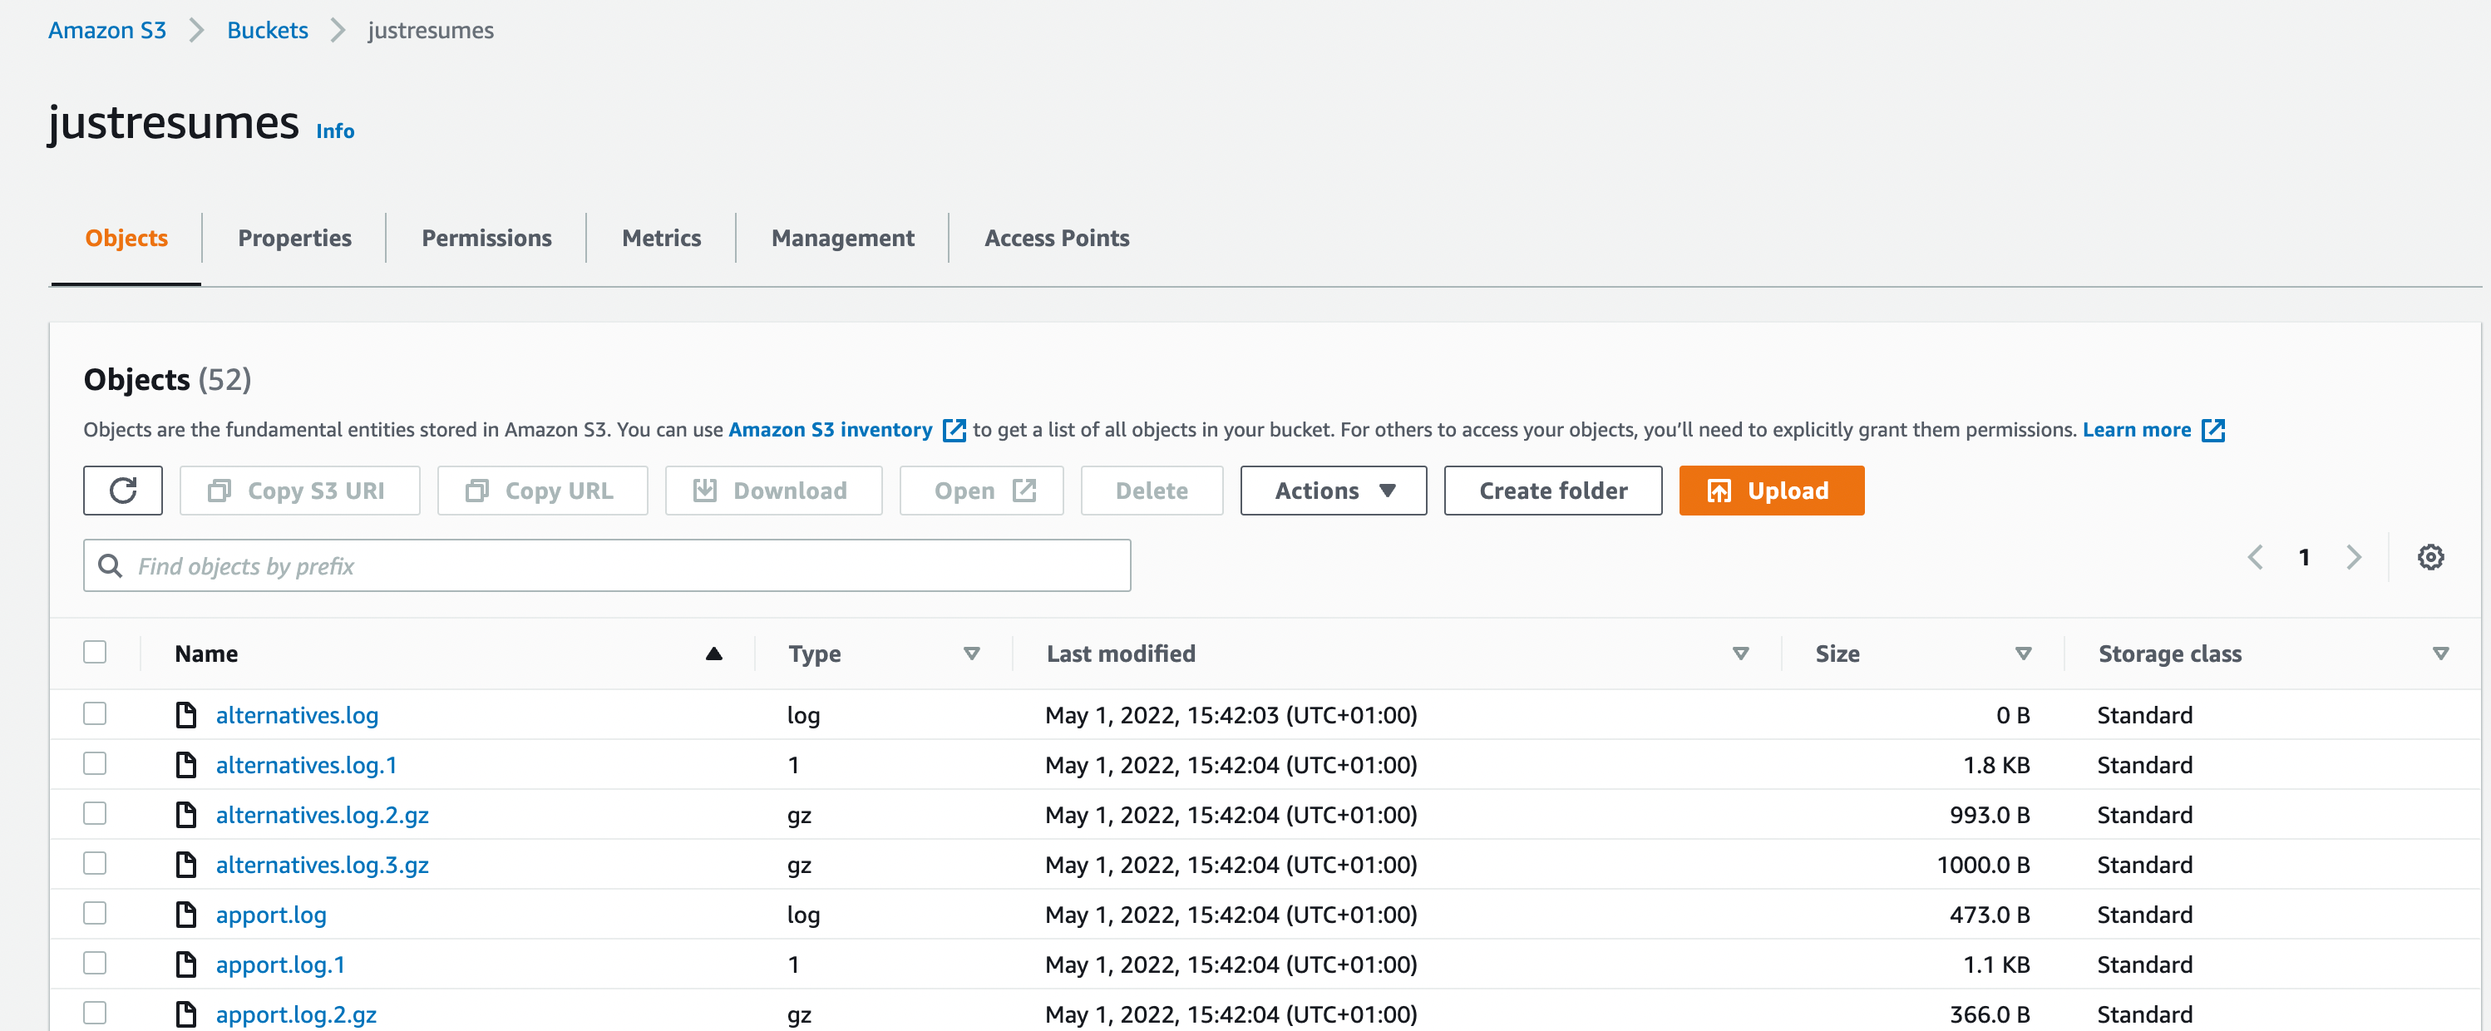This screenshot has height=1031, width=2491.
Task: Open the Management tab
Action: (x=841, y=238)
